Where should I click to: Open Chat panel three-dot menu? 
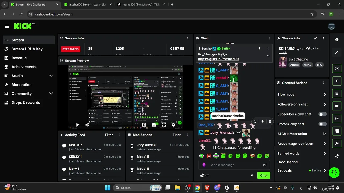click(x=269, y=38)
